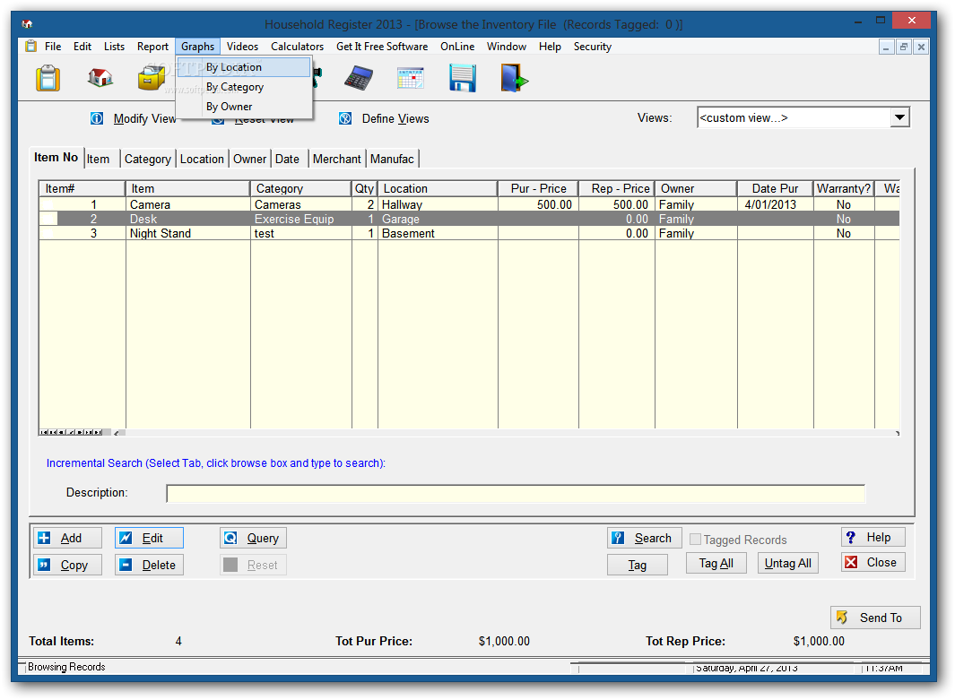
Task: Click the File menu clipboard icon
Action: 31,47
